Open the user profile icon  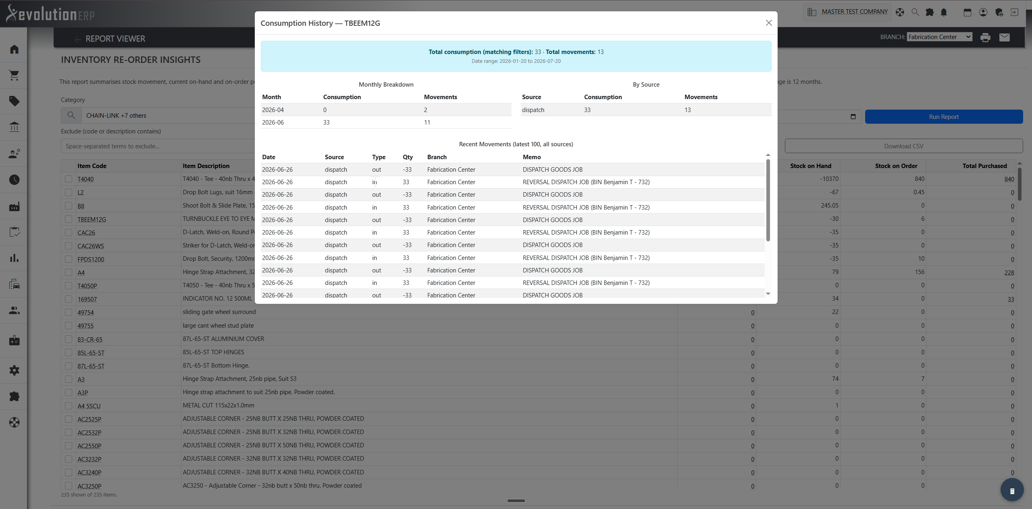point(983,12)
